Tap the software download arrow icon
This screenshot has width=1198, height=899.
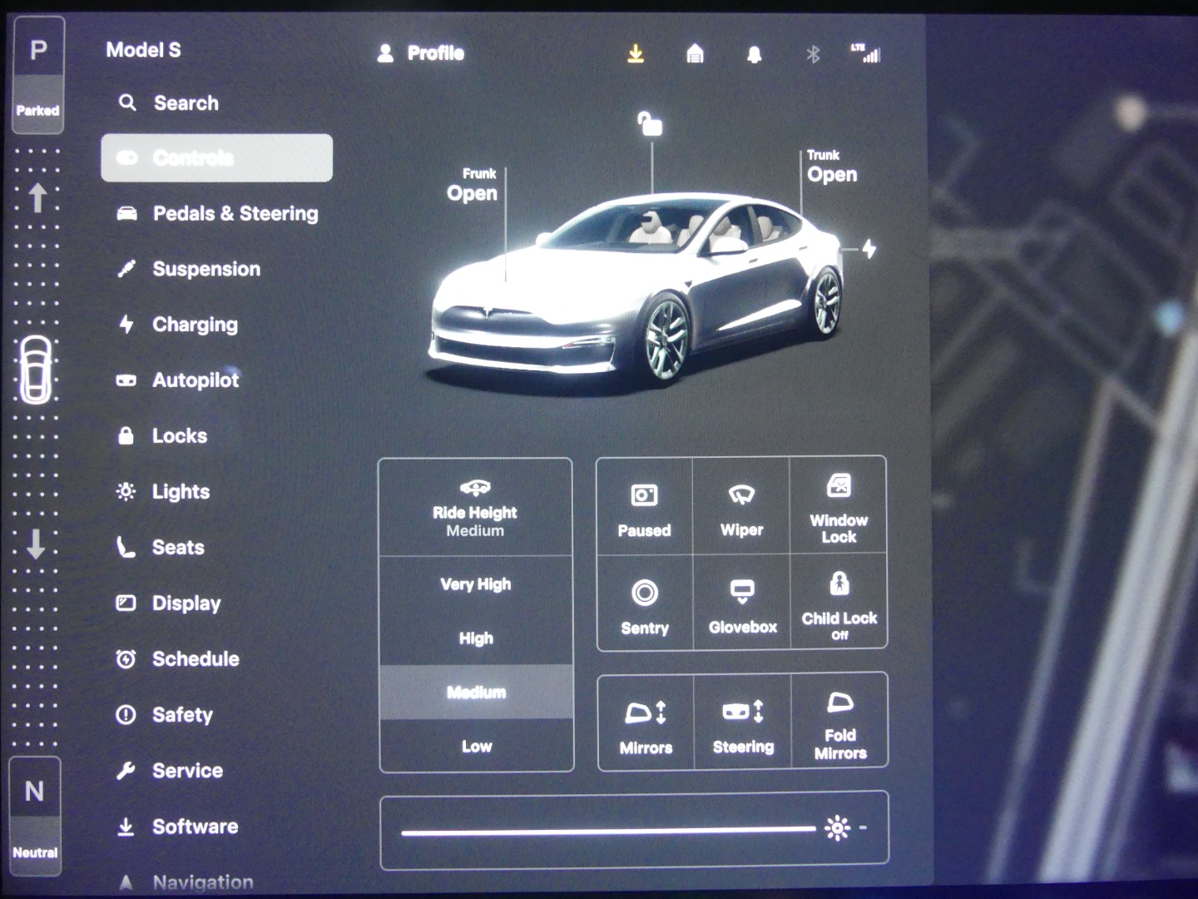coord(636,54)
